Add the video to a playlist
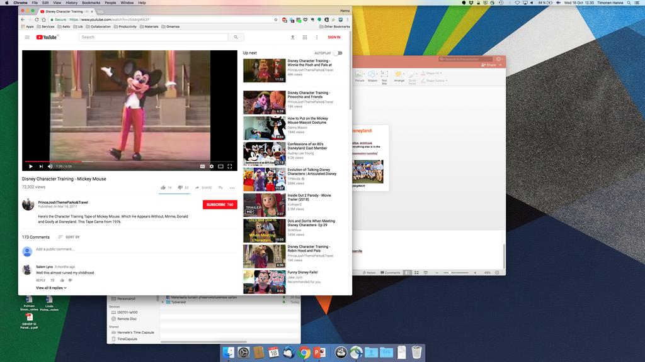The width and height of the screenshot is (645, 362). [x=221, y=187]
